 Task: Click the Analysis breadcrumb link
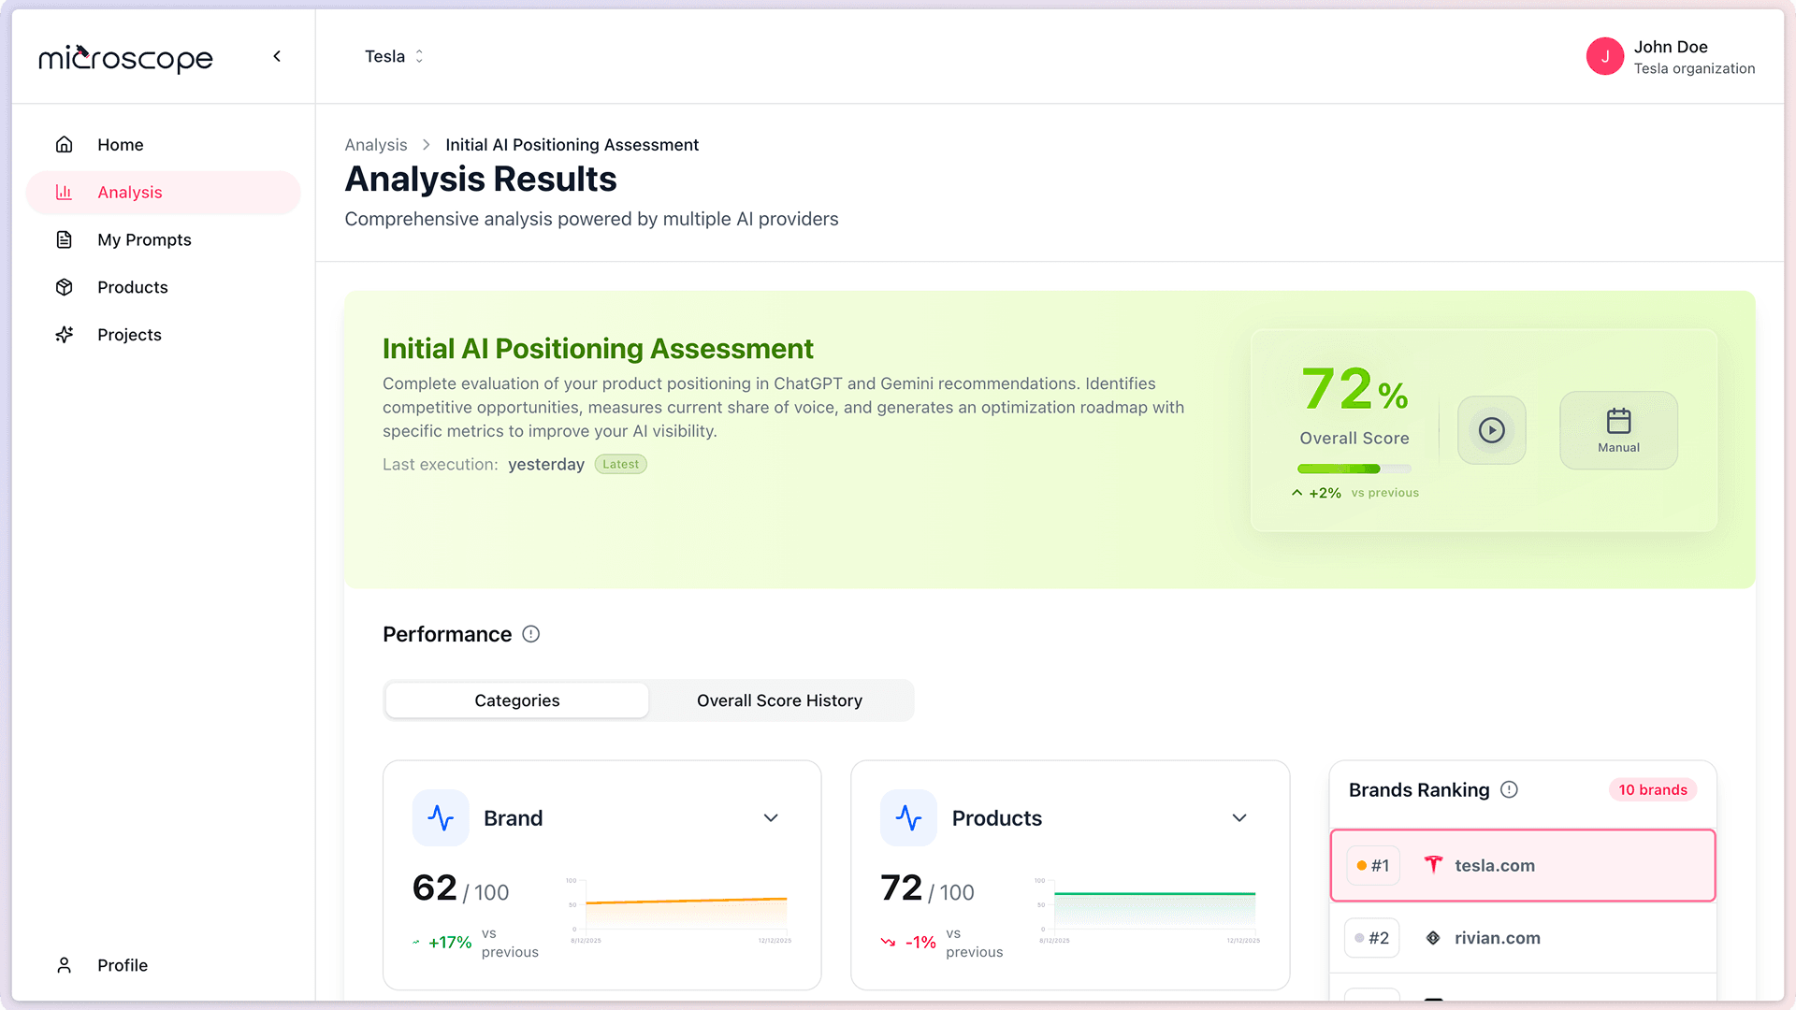[375, 144]
